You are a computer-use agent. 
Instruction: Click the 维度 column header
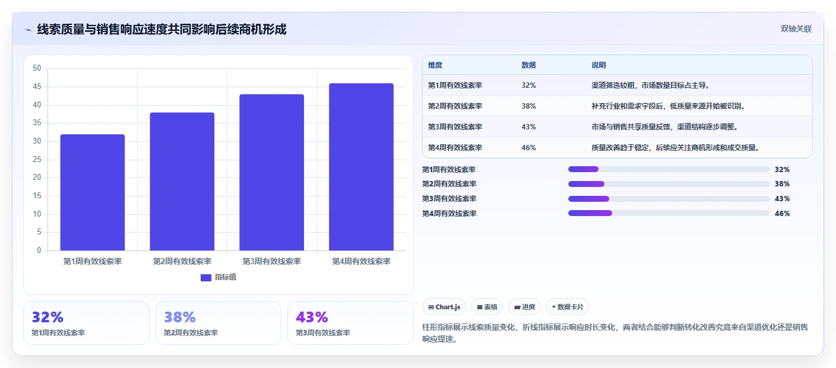(x=435, y=65)
